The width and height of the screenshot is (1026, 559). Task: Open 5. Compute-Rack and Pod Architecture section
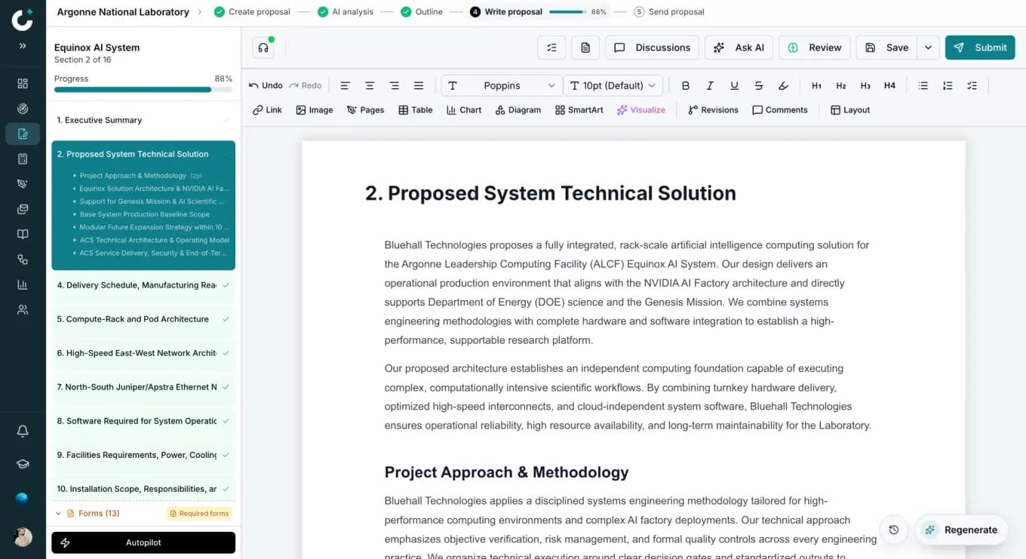143,319
